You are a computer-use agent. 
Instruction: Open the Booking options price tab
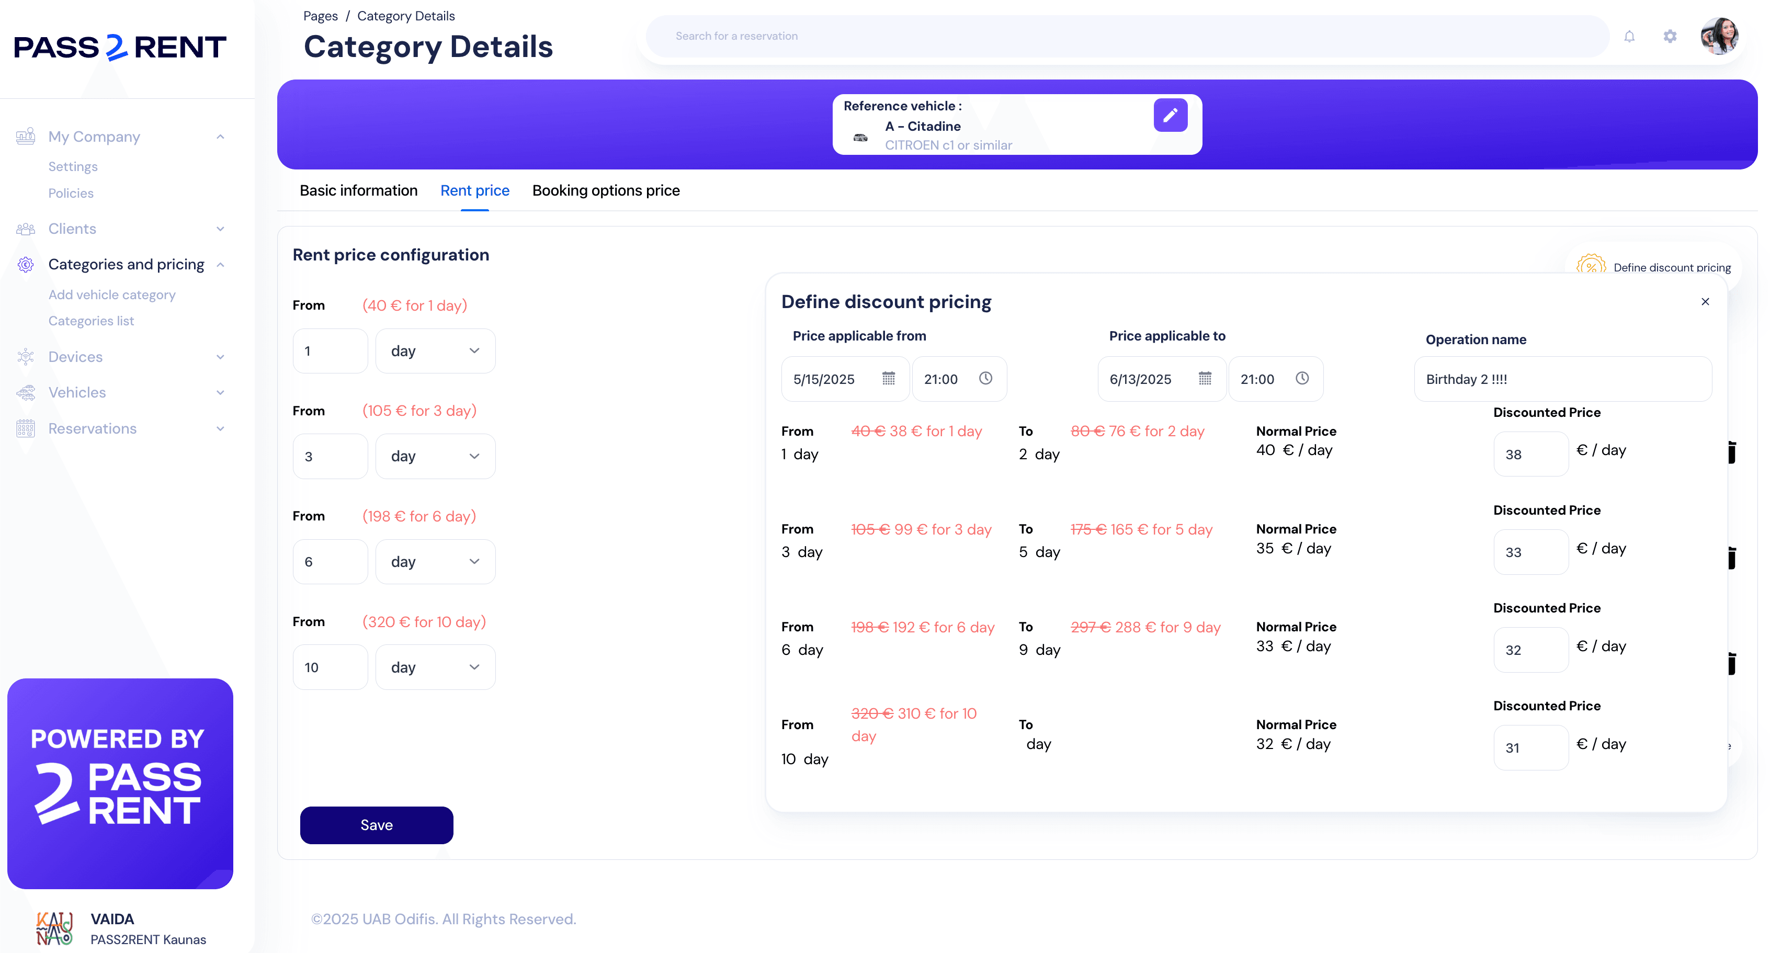click(x=605, y=190)
